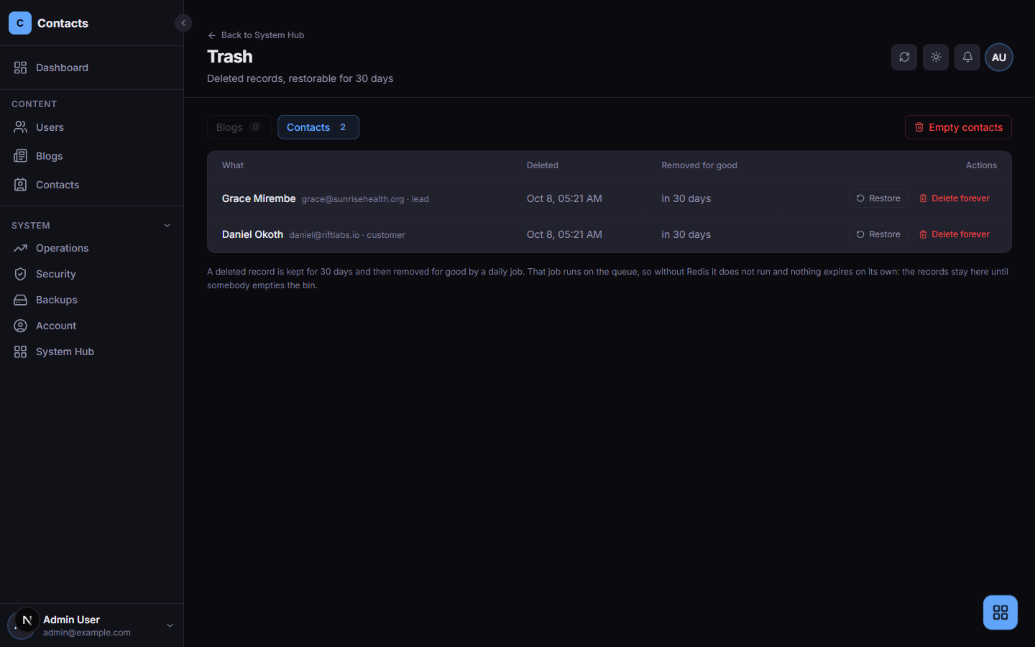The image size is (1035, 647).
Task: Go to Users in the sidebar
Action: [91, 127]
